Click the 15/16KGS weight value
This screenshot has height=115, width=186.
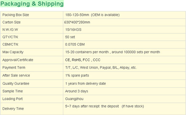click(x=73, y=30)
